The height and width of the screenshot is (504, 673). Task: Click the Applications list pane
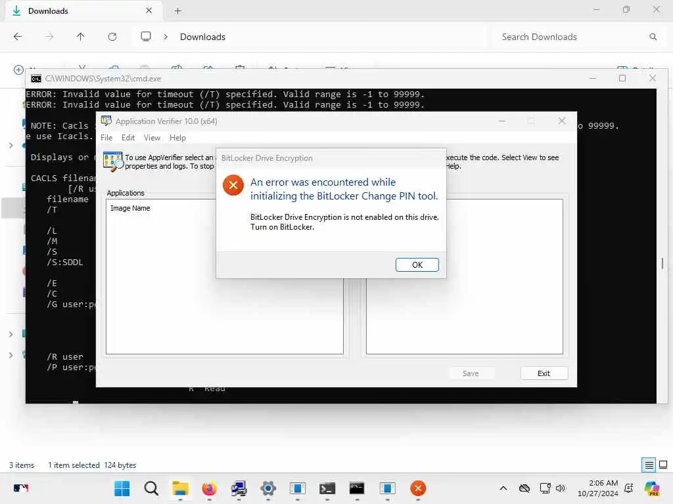[225, 276]
